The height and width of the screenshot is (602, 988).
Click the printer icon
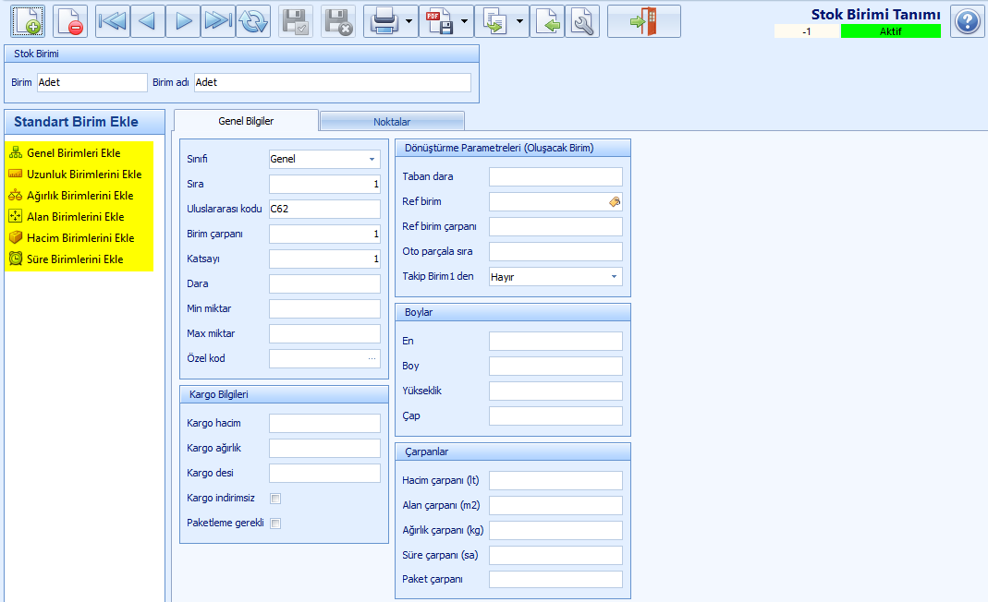pyautogui.click(x=384, y=21)
